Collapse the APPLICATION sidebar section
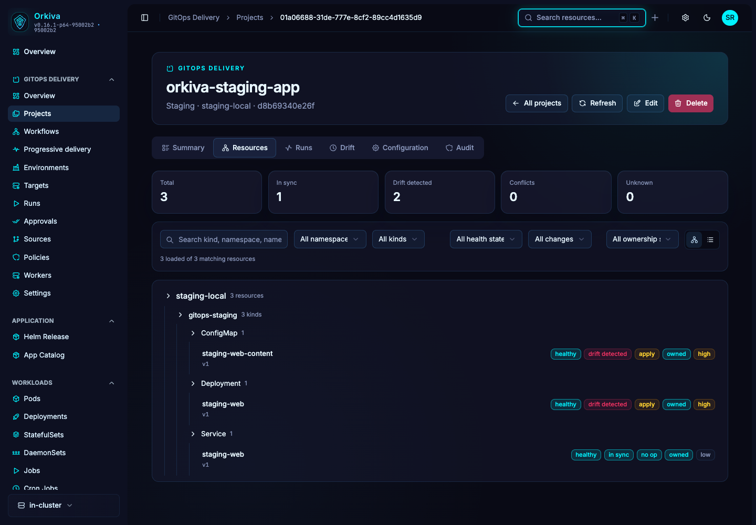 pyautogui.click(x=64, y=321)
